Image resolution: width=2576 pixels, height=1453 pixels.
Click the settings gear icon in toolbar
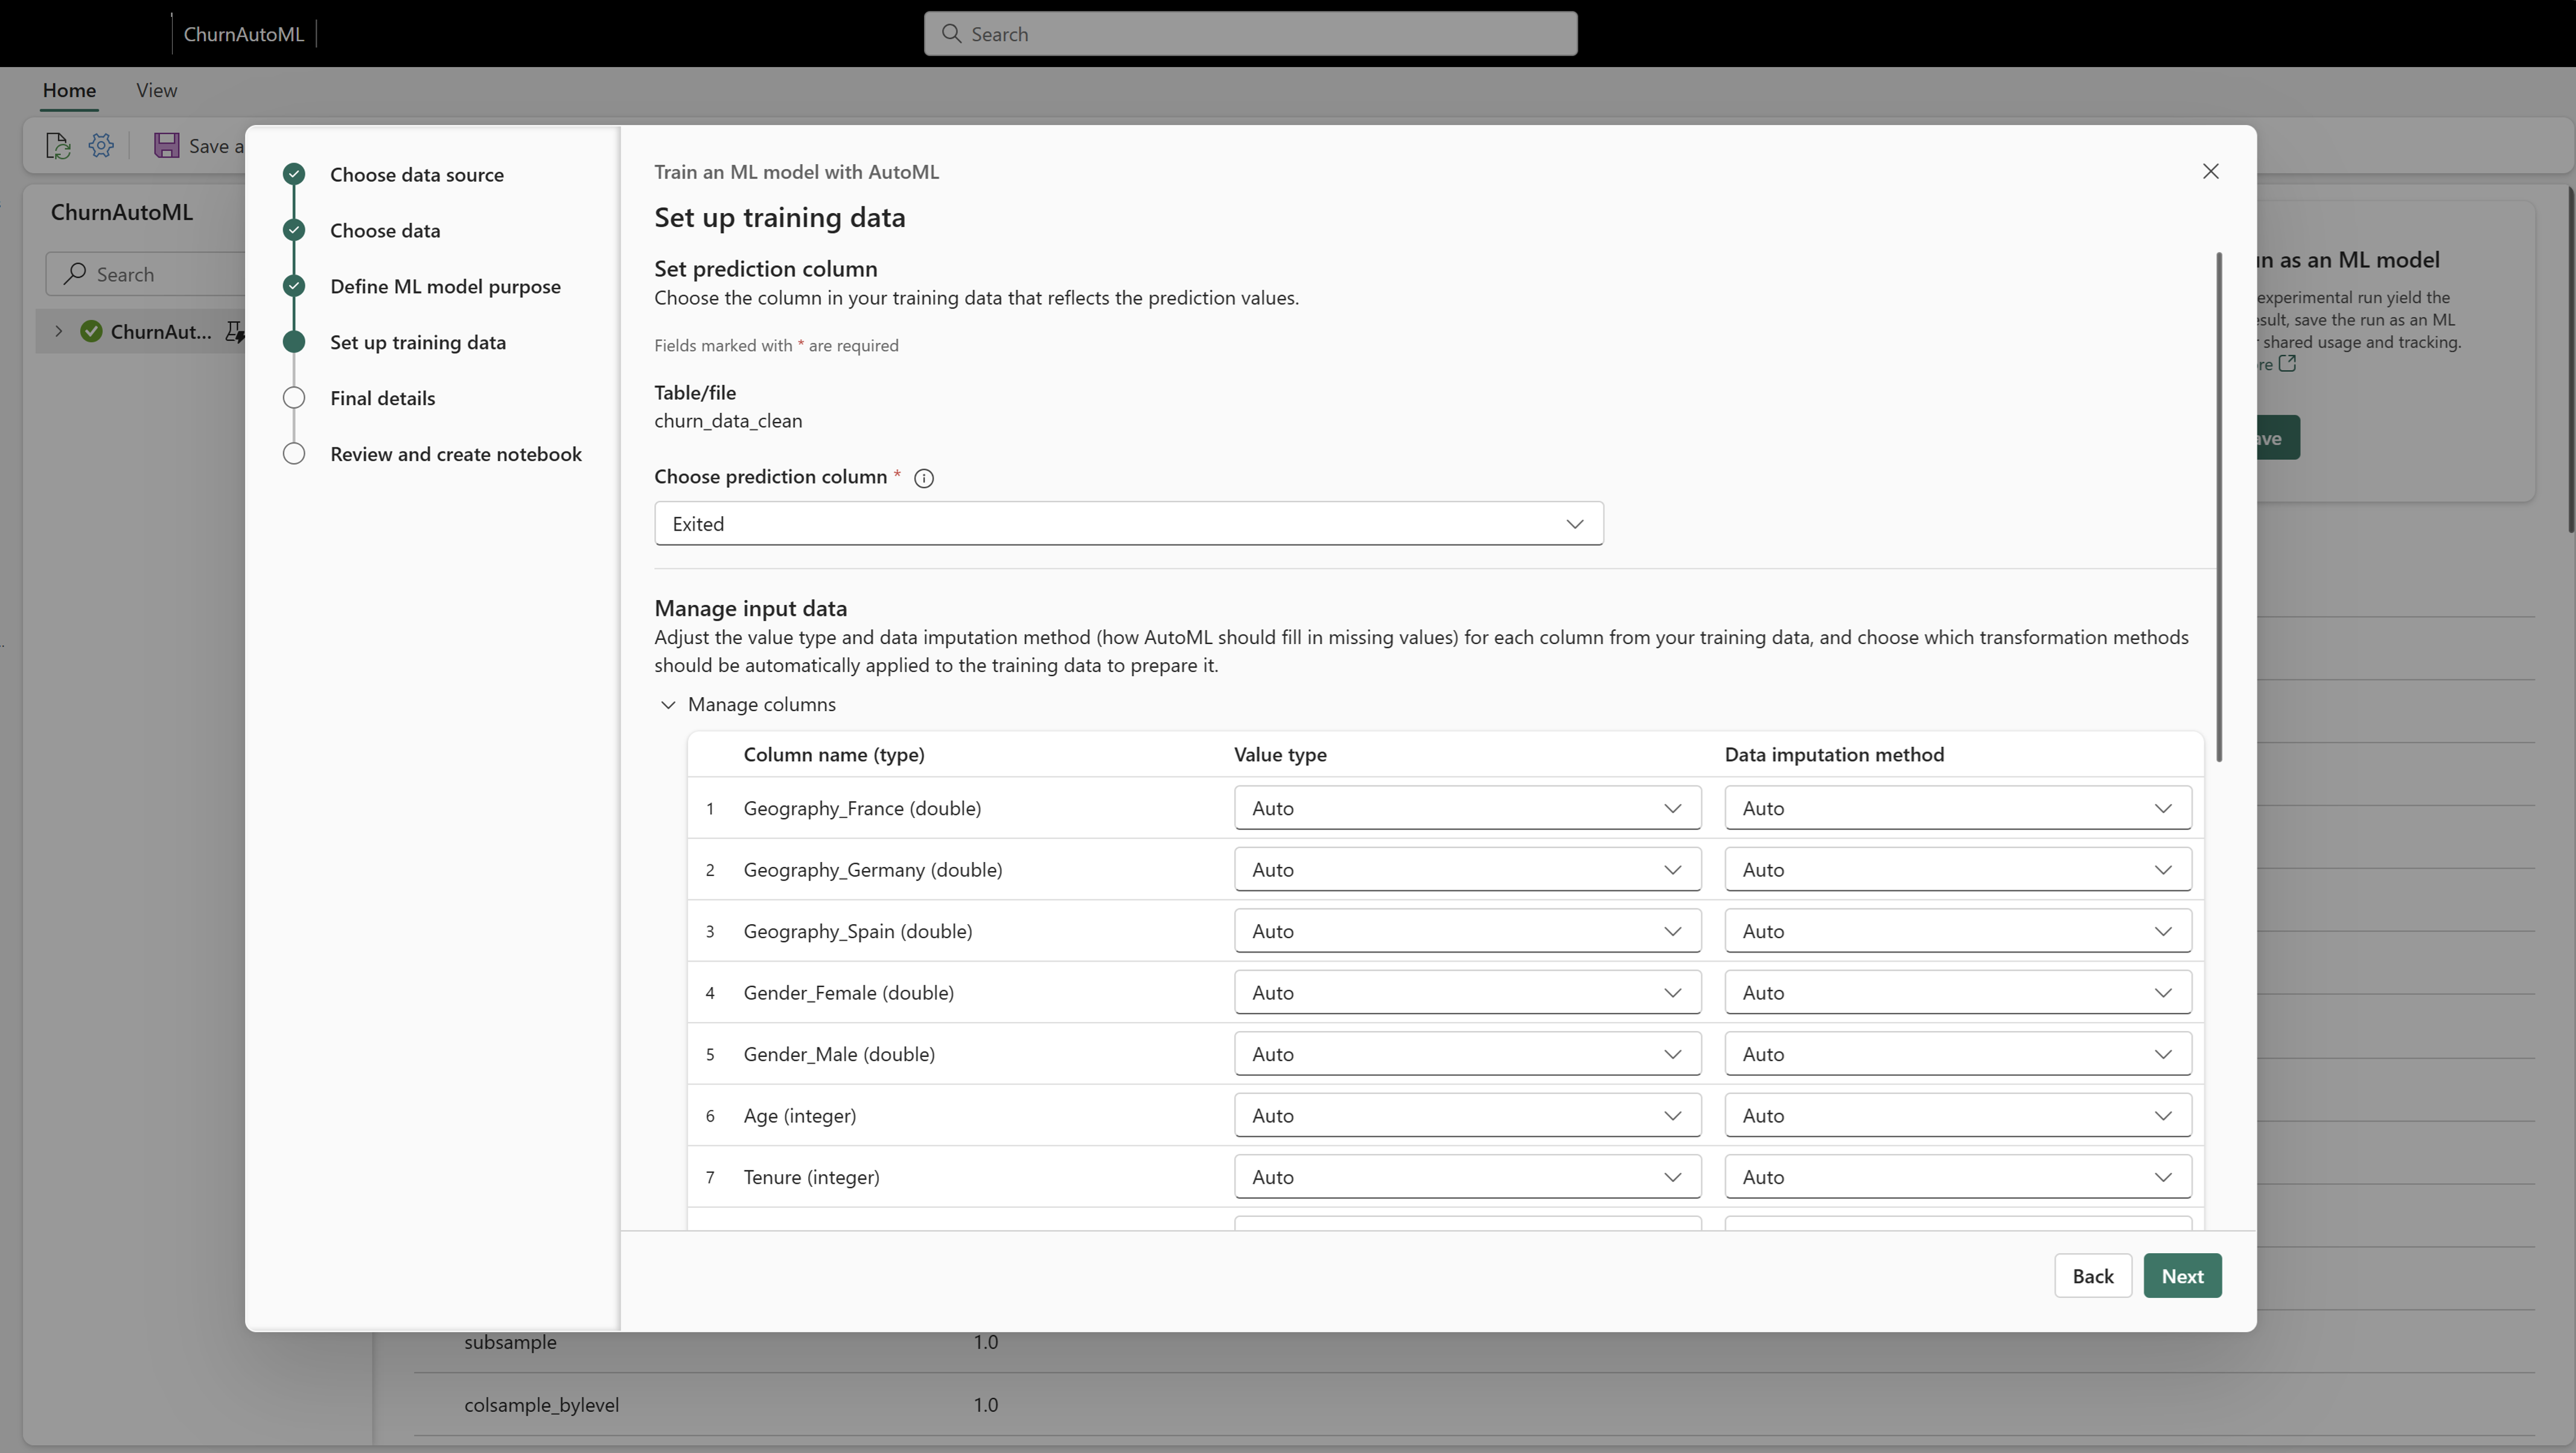pyautogui.click(x=101, y=146)
